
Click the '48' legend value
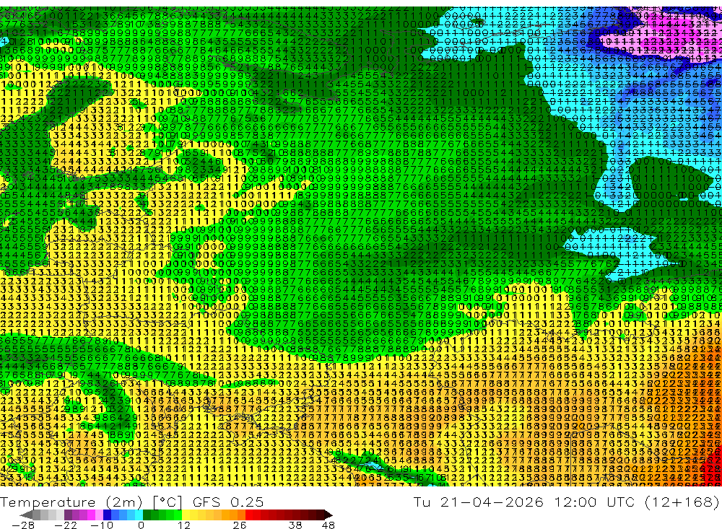pyautogui.click(x=329, y=525)
